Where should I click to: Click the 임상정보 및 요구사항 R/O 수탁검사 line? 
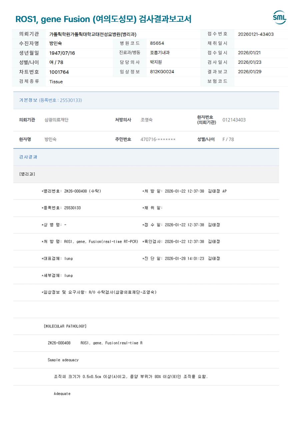point(99,292)
